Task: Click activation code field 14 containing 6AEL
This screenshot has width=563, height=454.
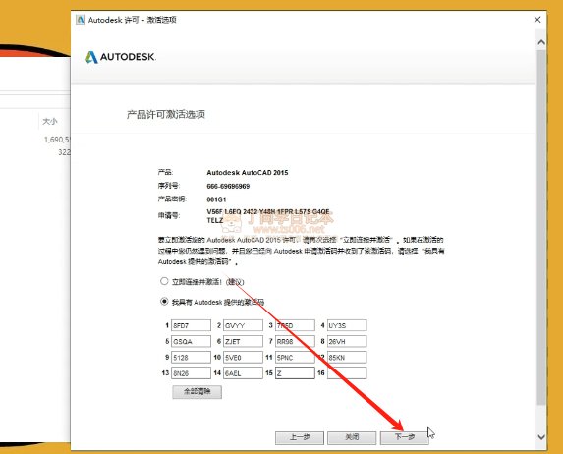Action: click(x=243, y=372)
